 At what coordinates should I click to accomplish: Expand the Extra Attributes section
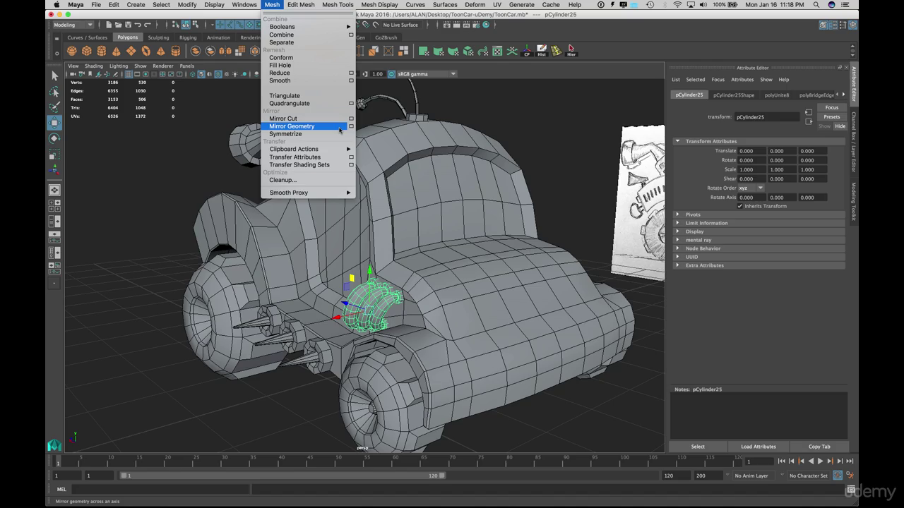point(677,265)
